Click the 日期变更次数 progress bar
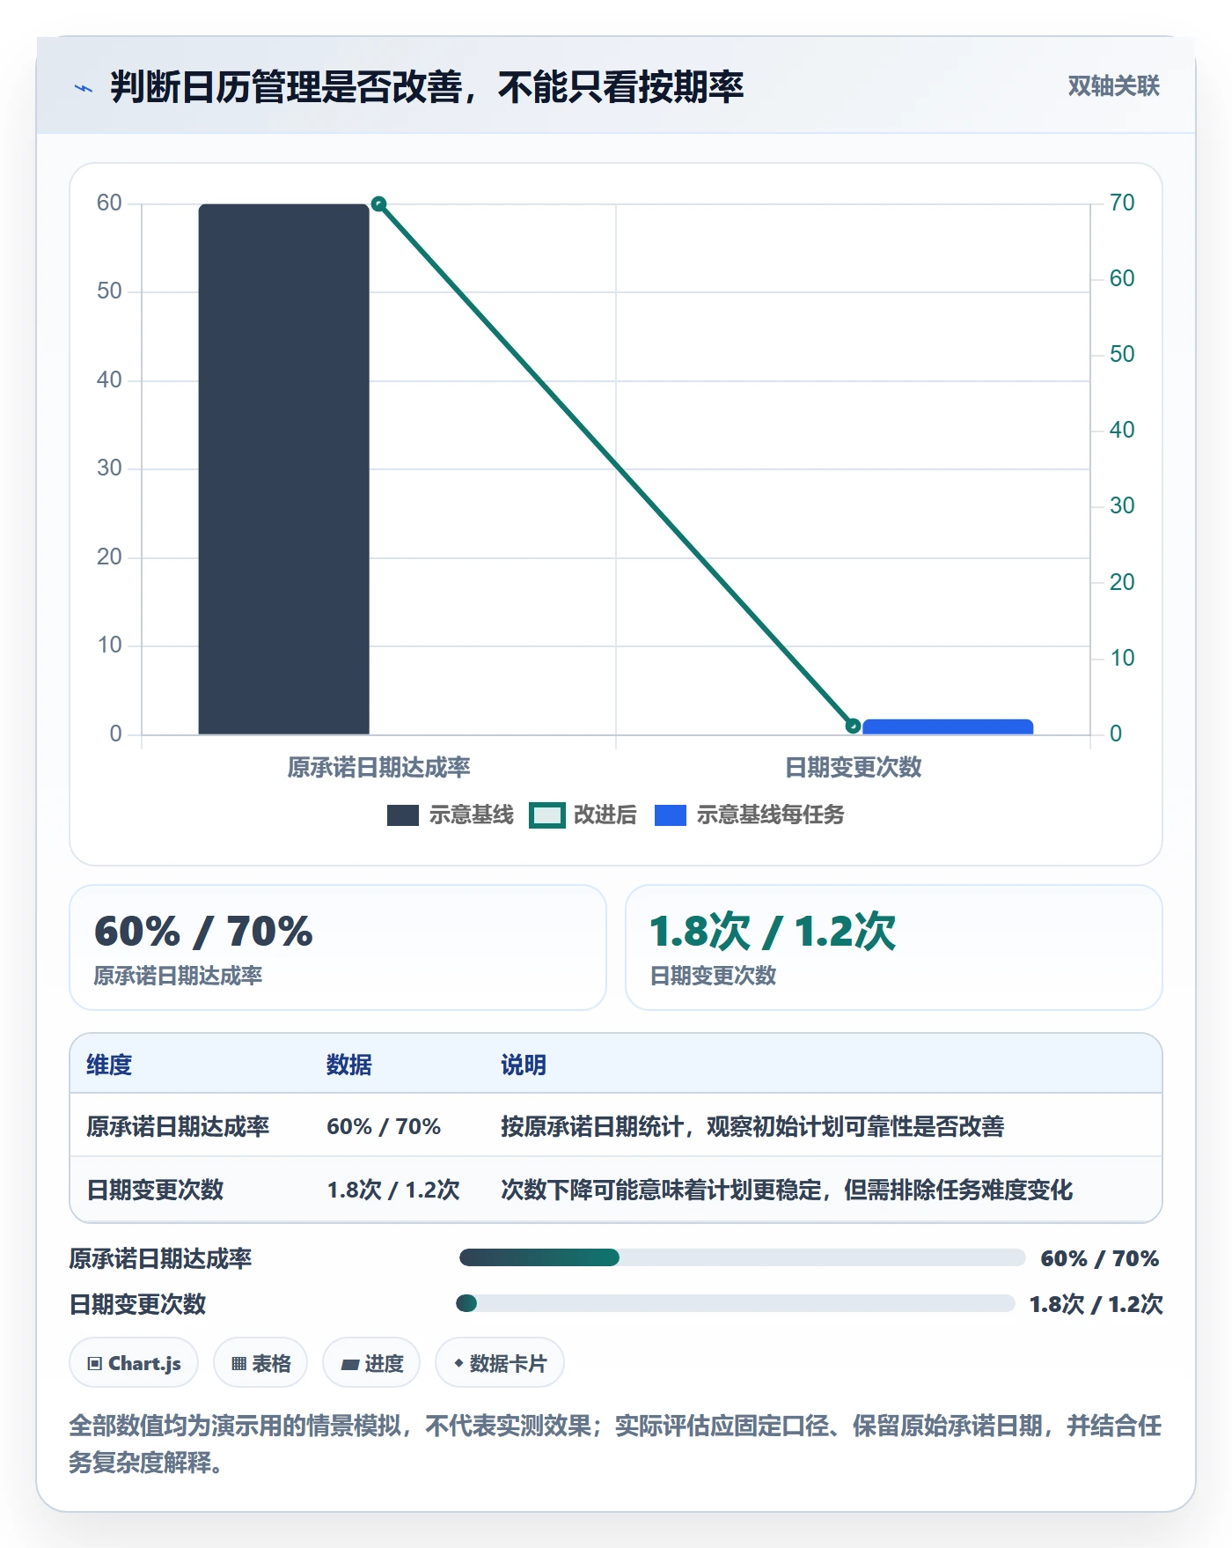Image resolution: width=1232 pixels, height=1548 pixels. click(x=736, y=1303)
